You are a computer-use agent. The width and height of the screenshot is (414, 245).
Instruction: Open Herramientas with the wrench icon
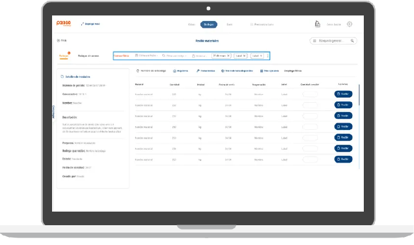[206, 71]
